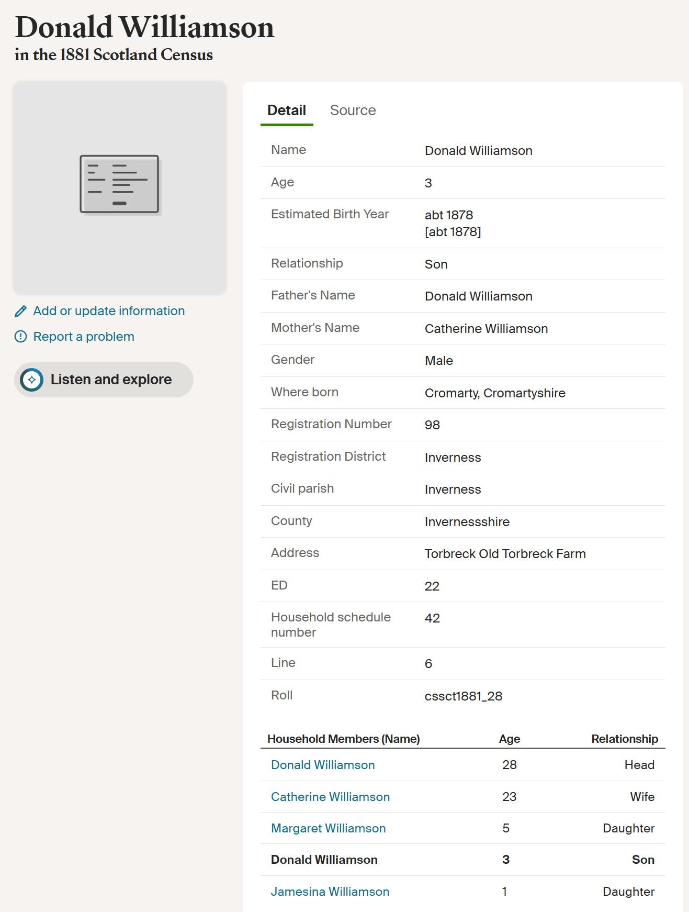Click the Cromarty, Cromartyshire birthplace value
This screenshot has width=689, height=912.
(495, 393)
